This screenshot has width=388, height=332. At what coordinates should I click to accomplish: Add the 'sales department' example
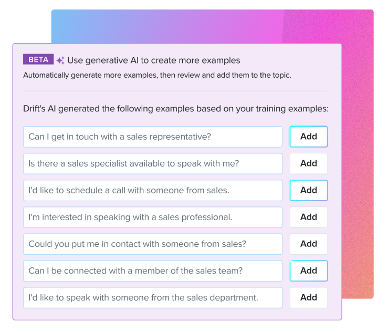tap(309, 297)
